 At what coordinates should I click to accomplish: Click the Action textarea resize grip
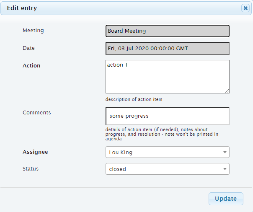point(227,91)
